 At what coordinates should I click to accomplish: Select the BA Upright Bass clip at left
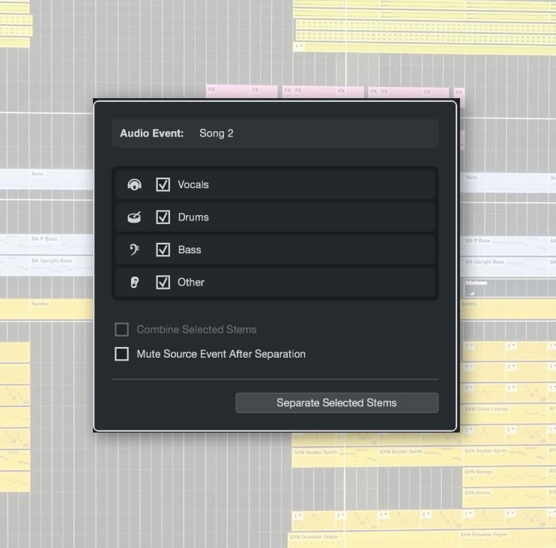(x=52, y=265)
